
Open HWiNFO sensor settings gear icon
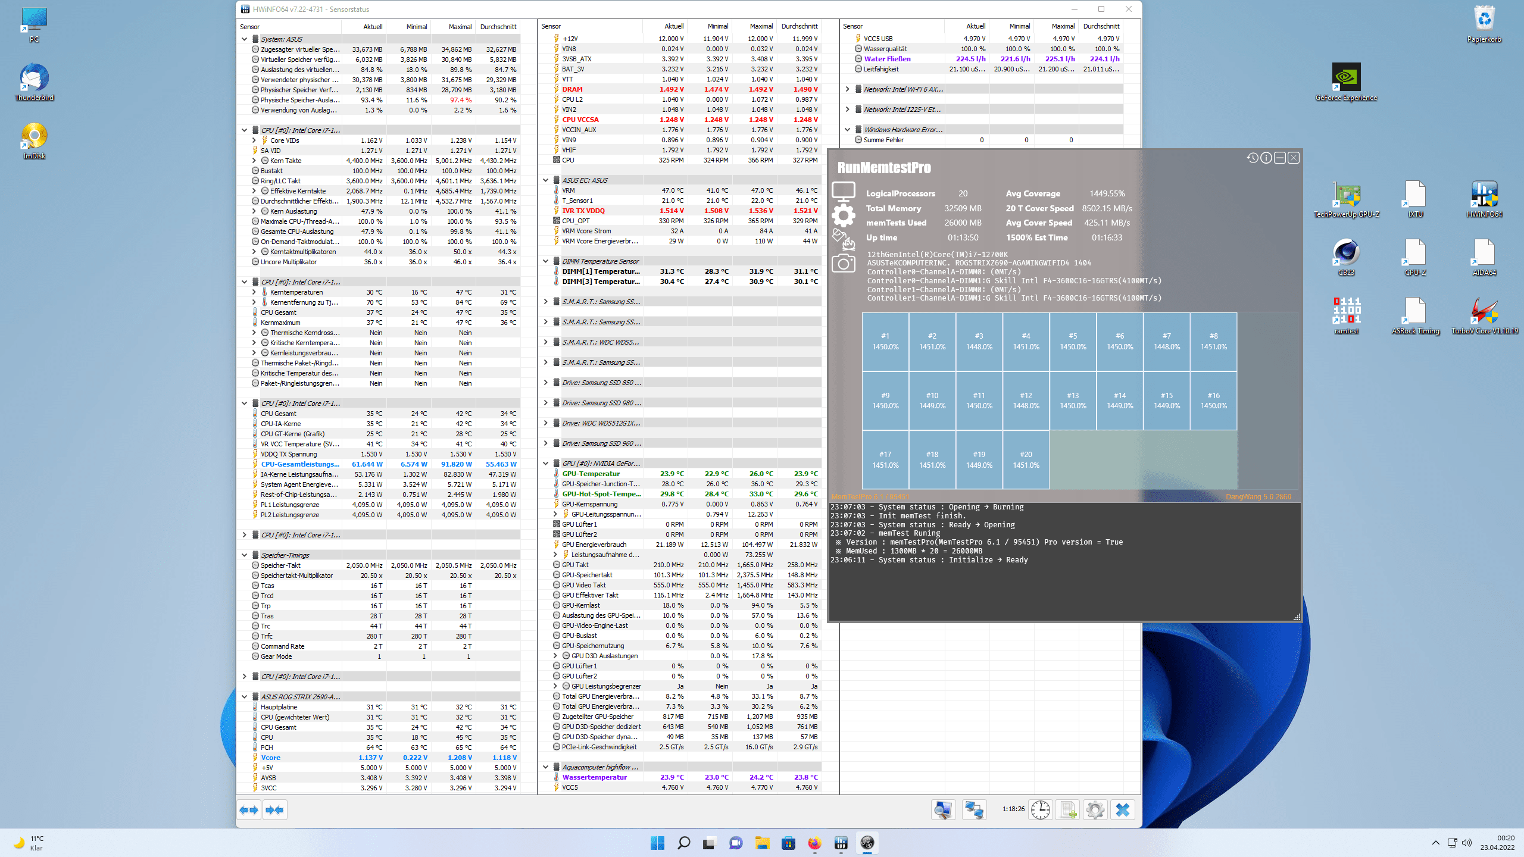pos(1095,810)
